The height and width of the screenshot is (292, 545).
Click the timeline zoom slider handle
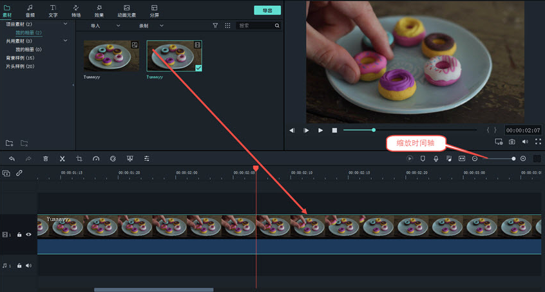point(513,159)
